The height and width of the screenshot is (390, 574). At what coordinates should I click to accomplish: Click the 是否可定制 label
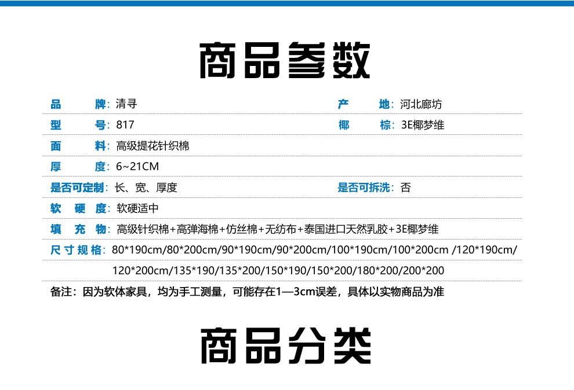click(x=78, y=187)
